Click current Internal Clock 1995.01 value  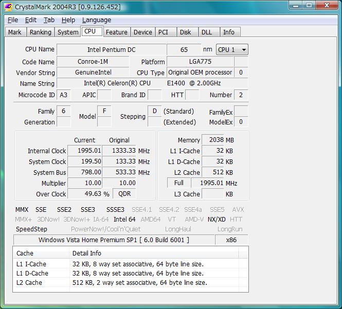pos(85,151)
